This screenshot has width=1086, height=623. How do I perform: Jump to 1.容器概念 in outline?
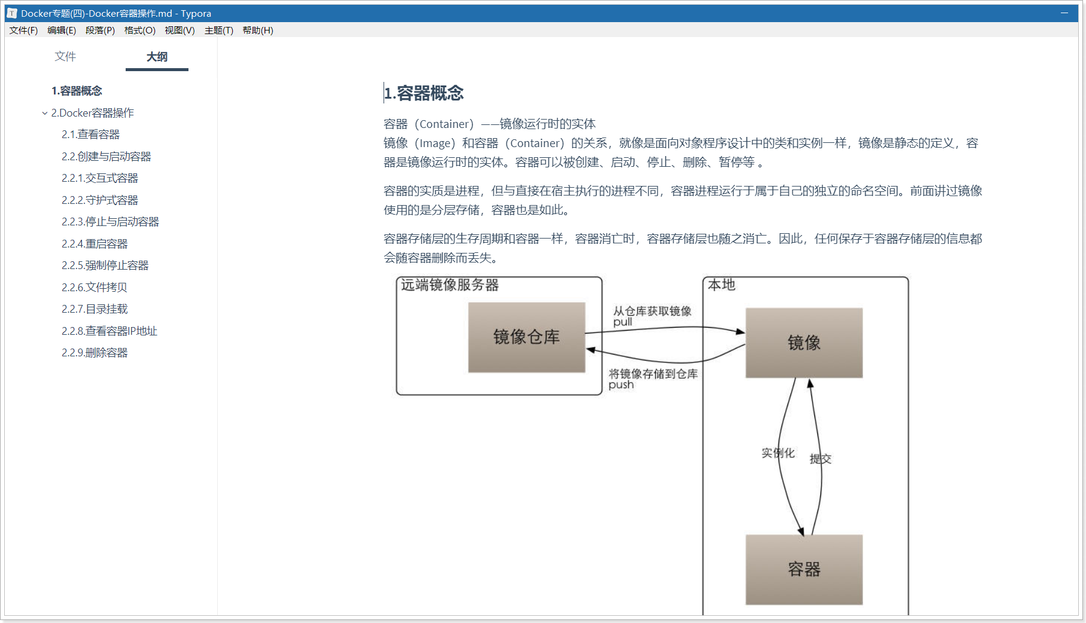[77, 91]
